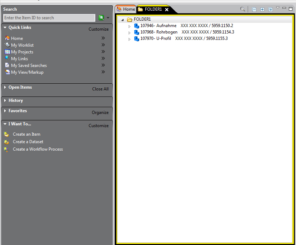Switch to the Home tab
Image resolution: width=296 pixels, height=245 pixels.
(x=126, y=9)
